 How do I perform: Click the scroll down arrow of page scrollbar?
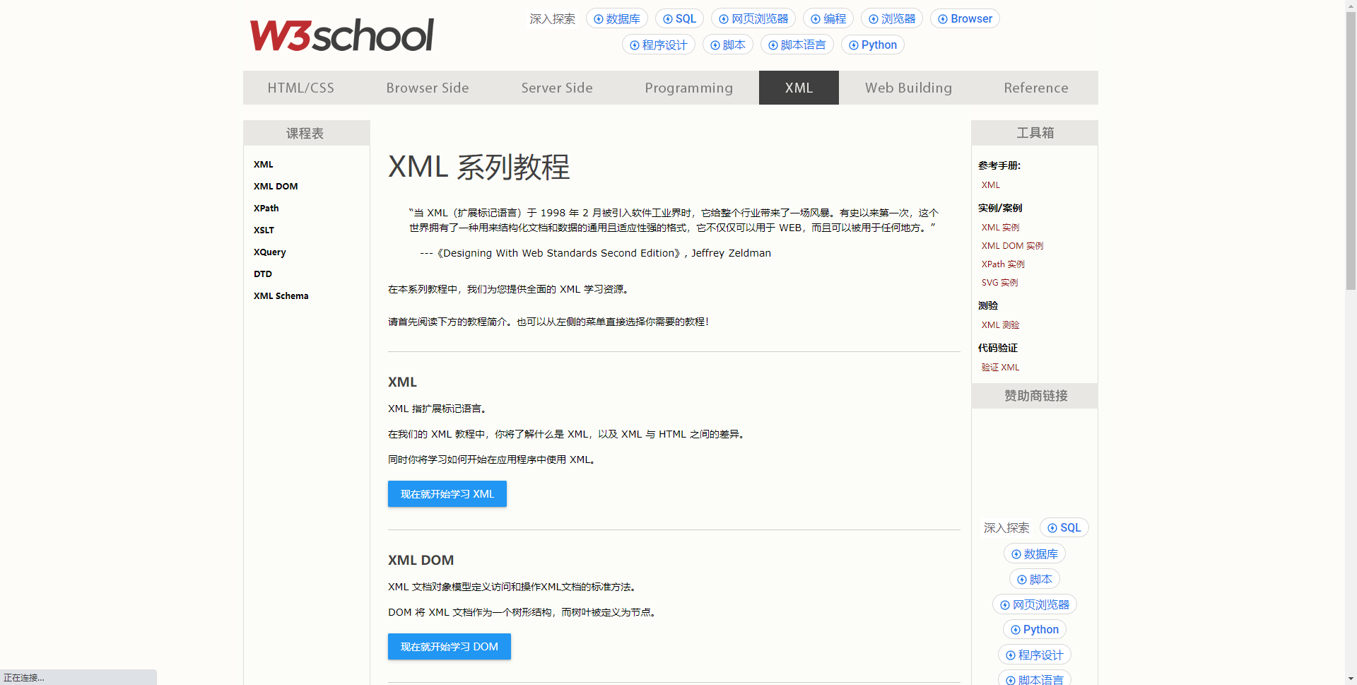[x=1351, y=679]
